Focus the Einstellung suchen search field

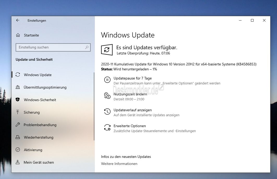53,47
